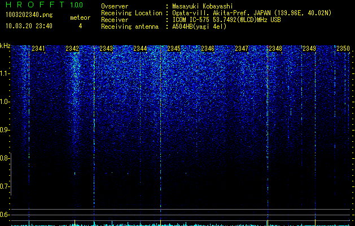Viewport: 355px width, 226px height.
Task: Click the 2341 time marker
Action: click(x=38, y=49)
